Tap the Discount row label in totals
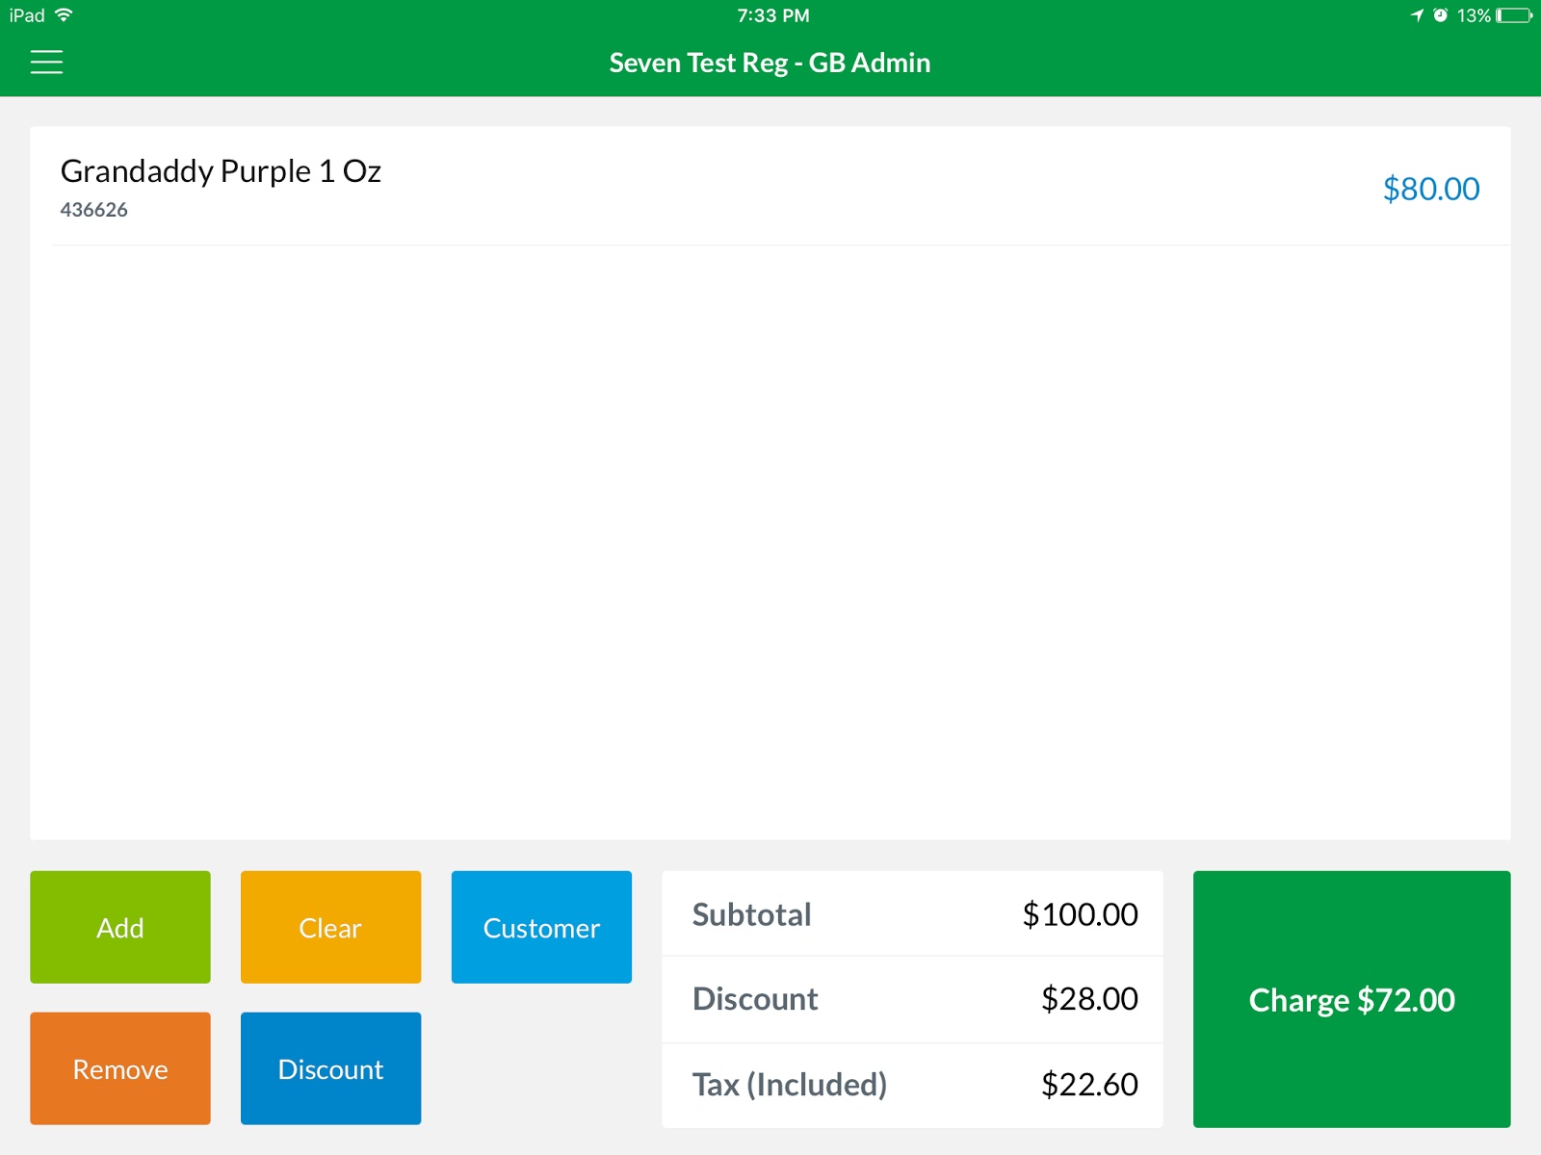The image size is (1541, 1155). coord(755,999)
